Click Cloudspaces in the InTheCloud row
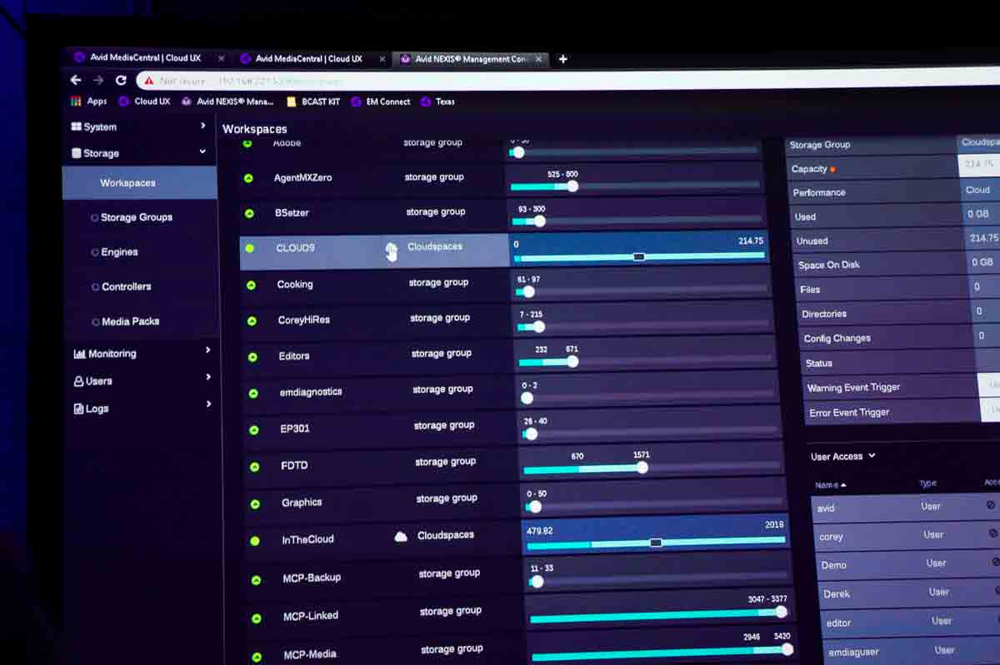This screenshot has height=665, width=1000. (446, 536)
